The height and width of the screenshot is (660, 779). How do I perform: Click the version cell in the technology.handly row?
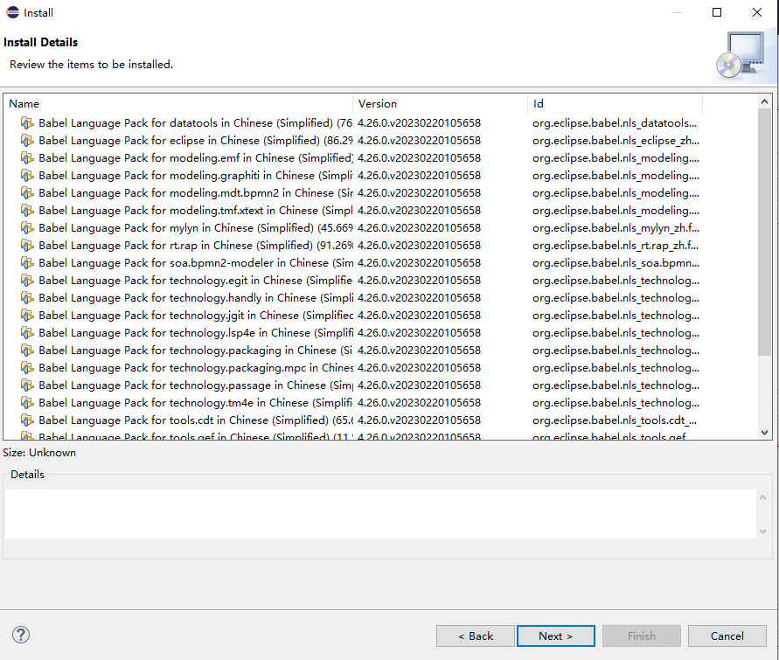point(420,297)
